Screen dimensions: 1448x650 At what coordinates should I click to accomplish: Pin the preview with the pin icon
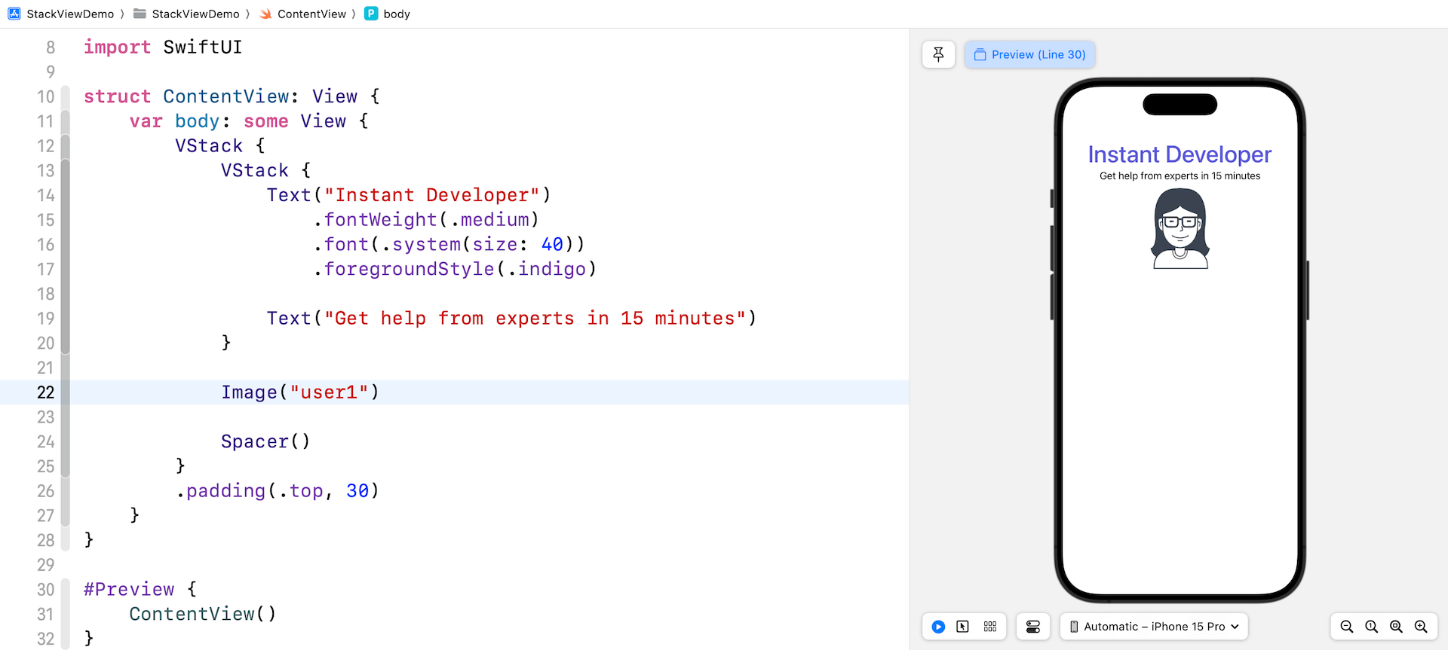point(938,54)
